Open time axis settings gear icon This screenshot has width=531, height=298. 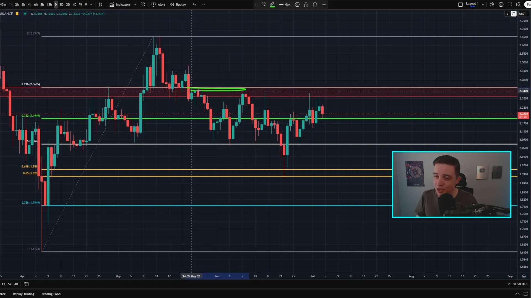pos(524,276)
